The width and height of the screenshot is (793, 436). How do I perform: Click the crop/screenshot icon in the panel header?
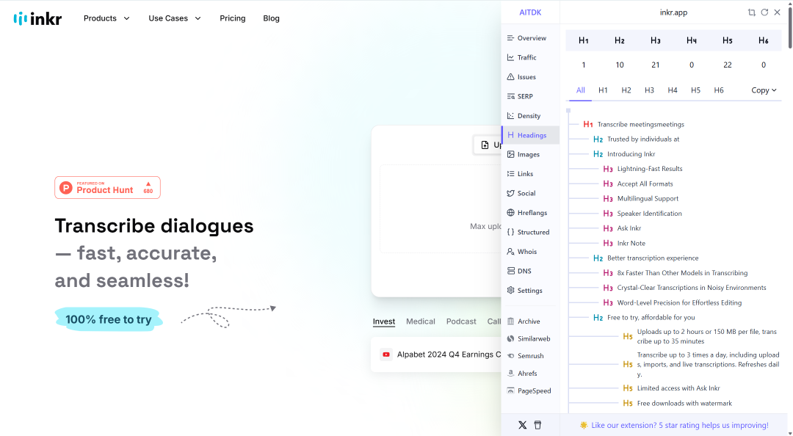point(752,12)
